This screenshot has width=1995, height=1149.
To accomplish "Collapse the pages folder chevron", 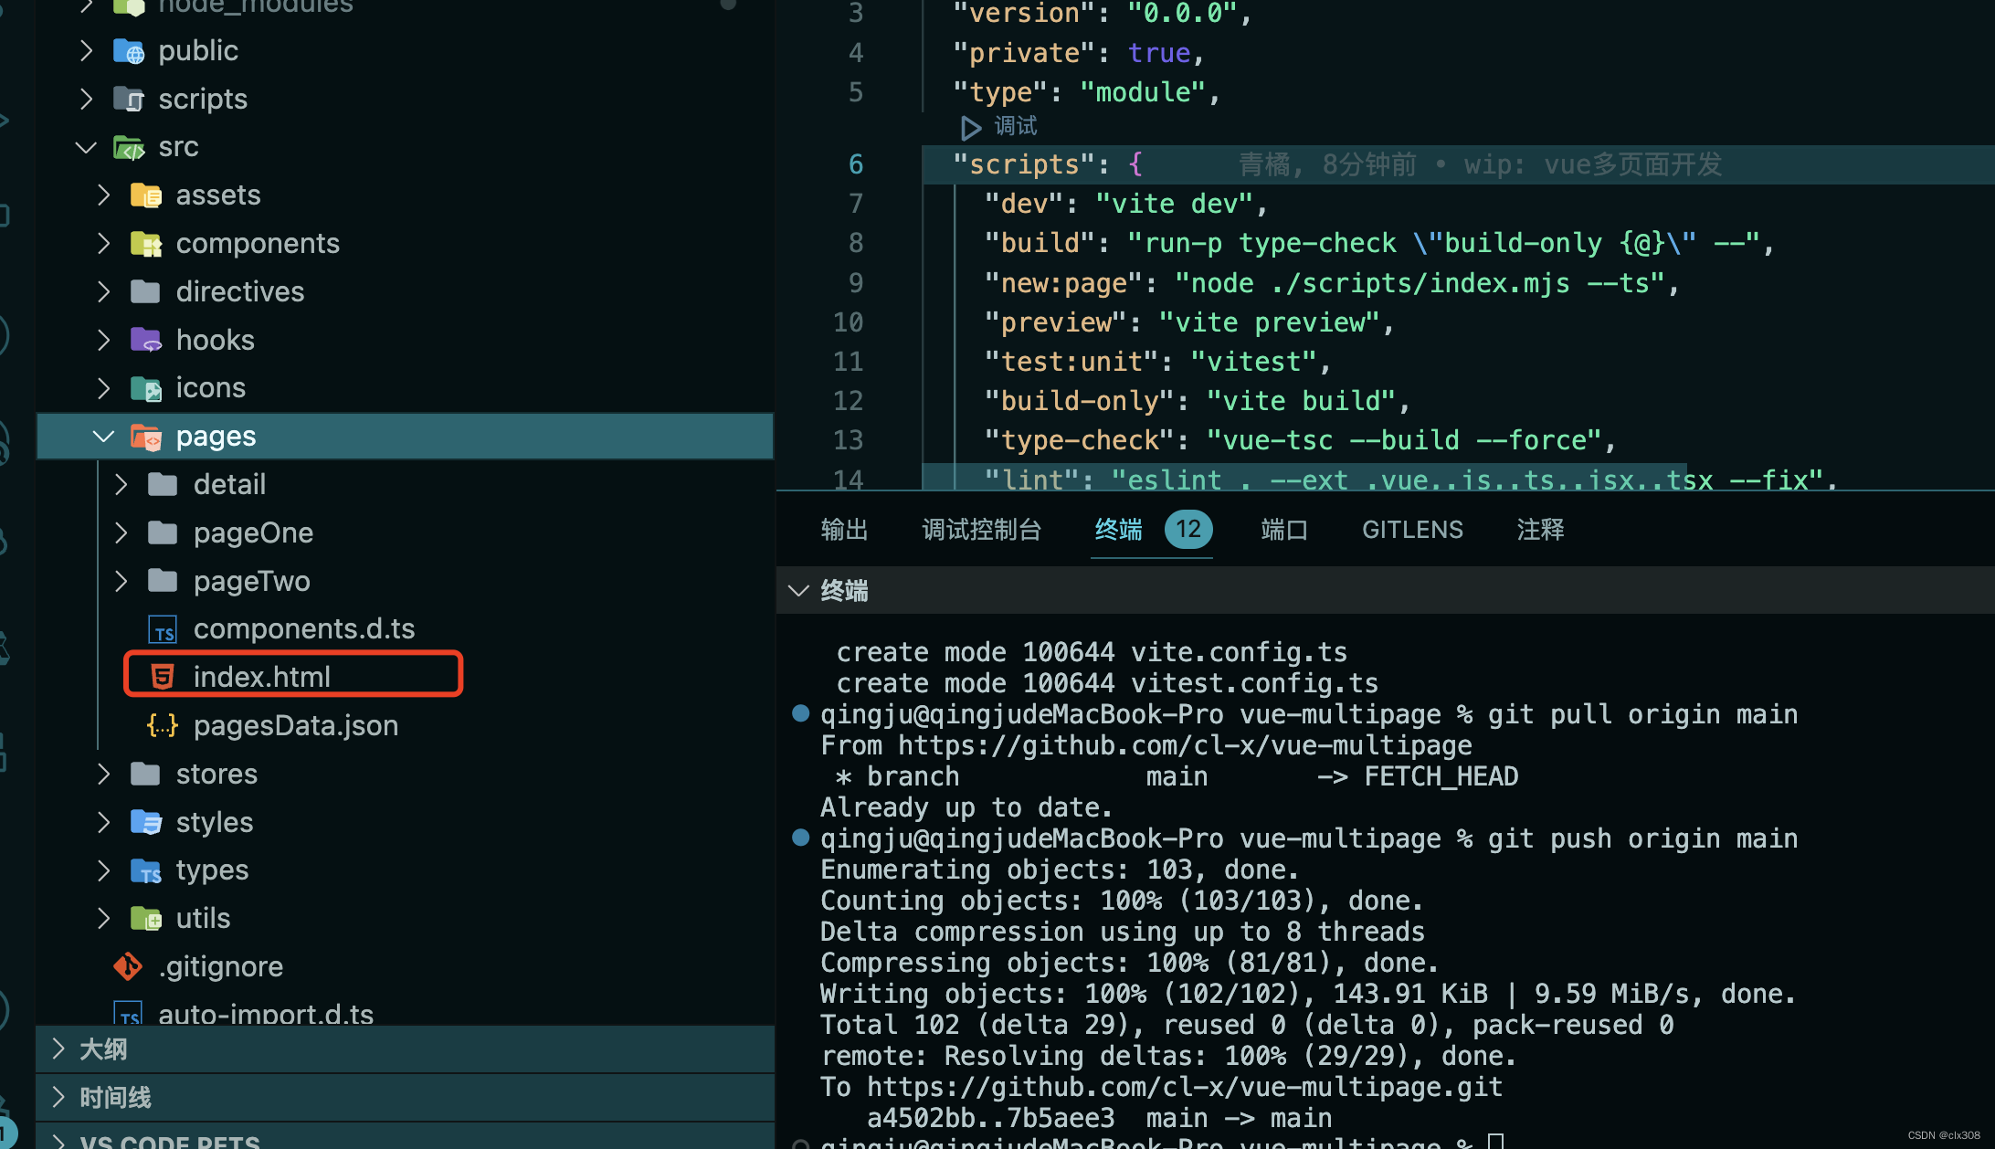I will [103, 437].
